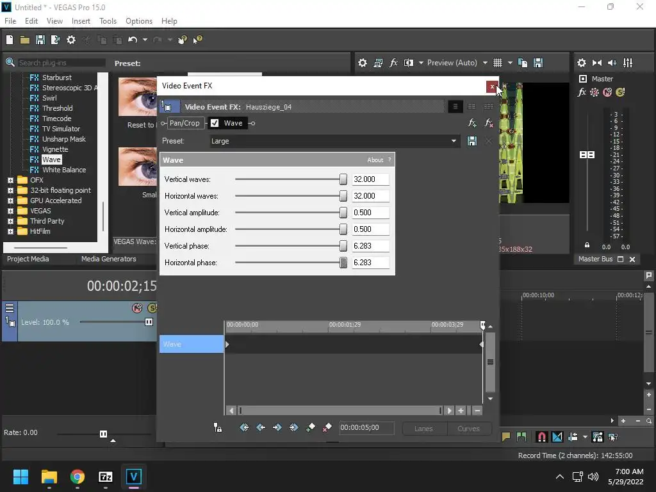Toggle the Curves view button
Screen dimensions: 656x492
pyautogui.click(x=468, y=429)
